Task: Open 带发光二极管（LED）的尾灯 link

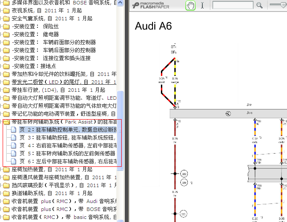Action: tap(64, 82)
